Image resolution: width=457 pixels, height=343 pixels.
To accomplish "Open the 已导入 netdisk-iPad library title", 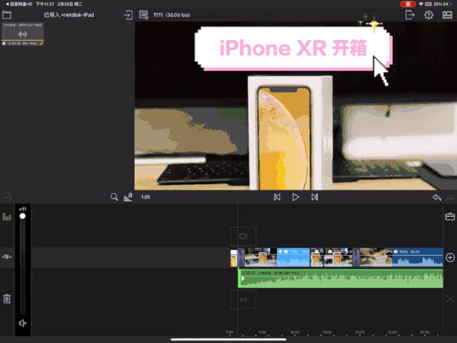I will tap(69, 15).
